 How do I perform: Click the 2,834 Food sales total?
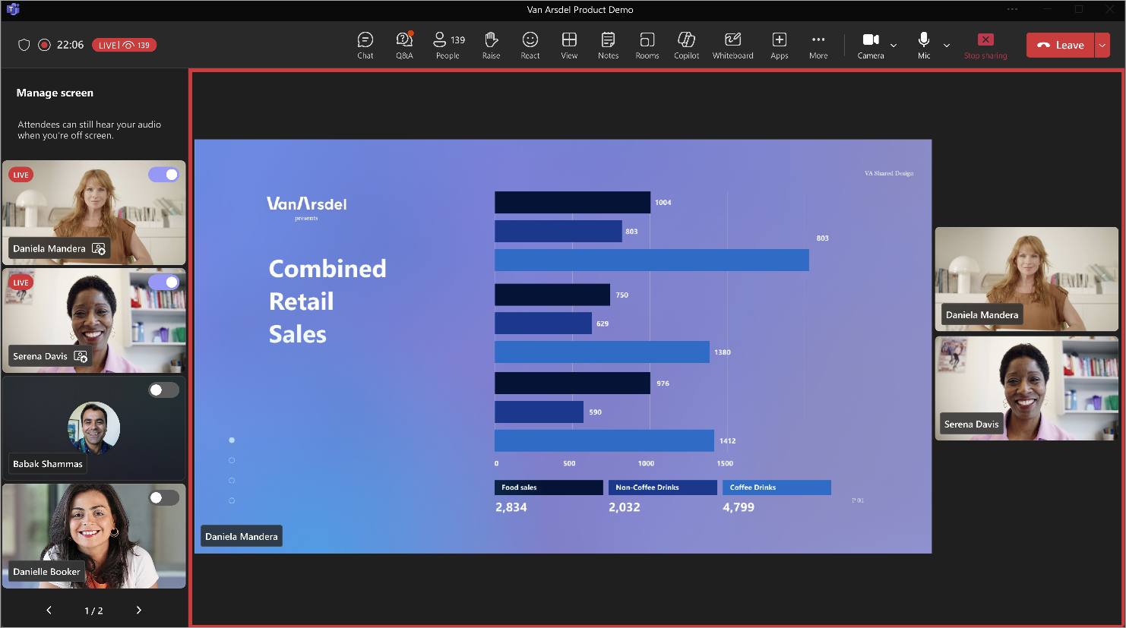coord(511,507)
